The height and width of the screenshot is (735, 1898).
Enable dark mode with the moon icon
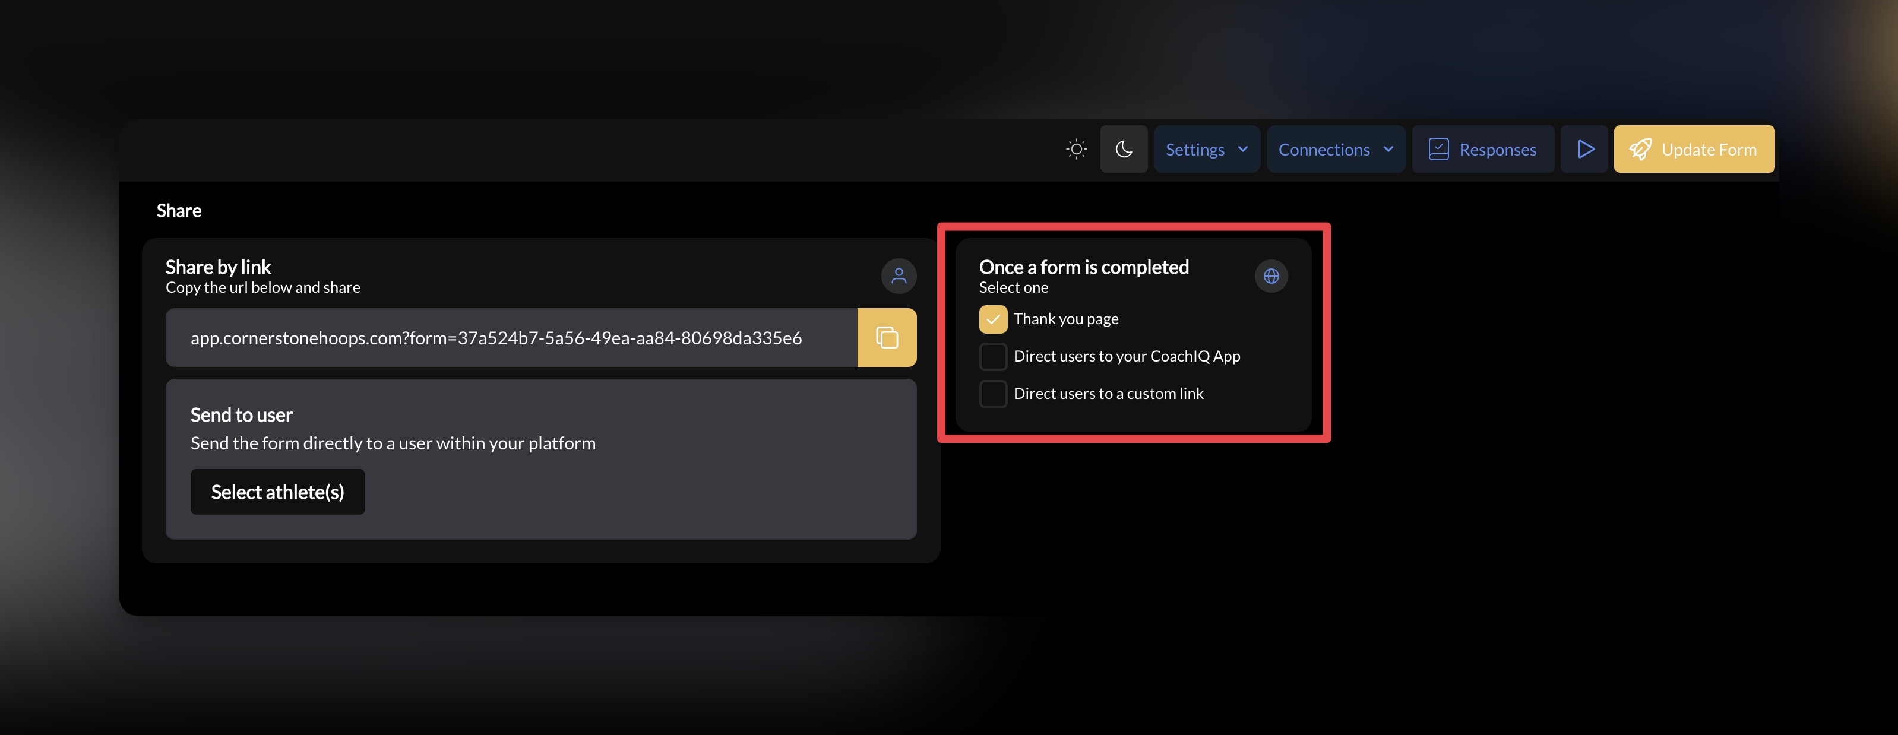[1124, 149]
